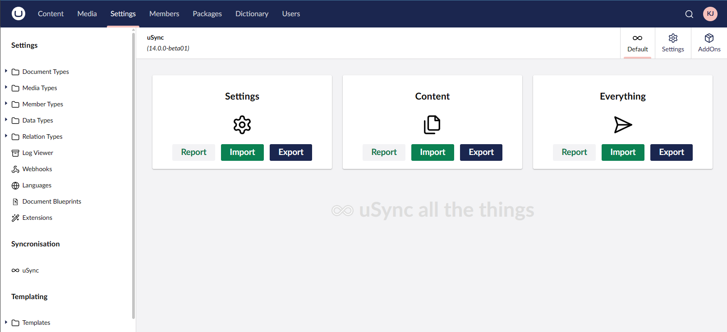Screen dimensions: 727x332
Task: Open the uSync Settings gear tab
Action: tap(673, 38)
